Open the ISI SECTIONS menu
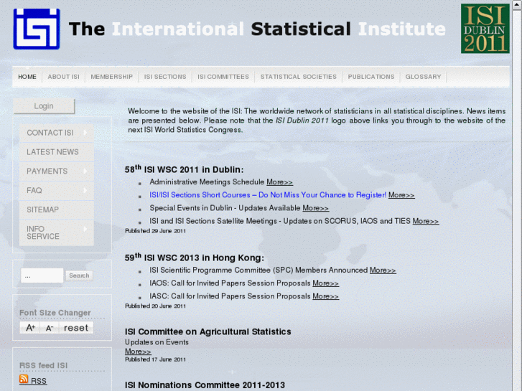This screenshot has width=522, height=391. 165,77
